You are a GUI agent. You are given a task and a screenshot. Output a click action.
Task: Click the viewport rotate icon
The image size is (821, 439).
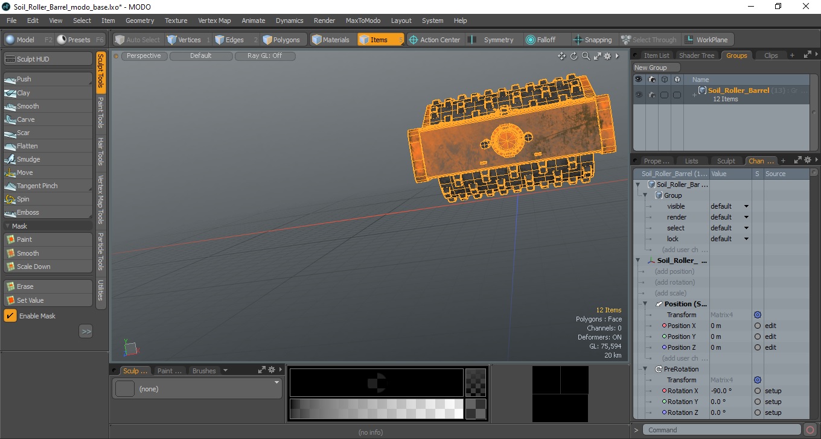[574, 56]
